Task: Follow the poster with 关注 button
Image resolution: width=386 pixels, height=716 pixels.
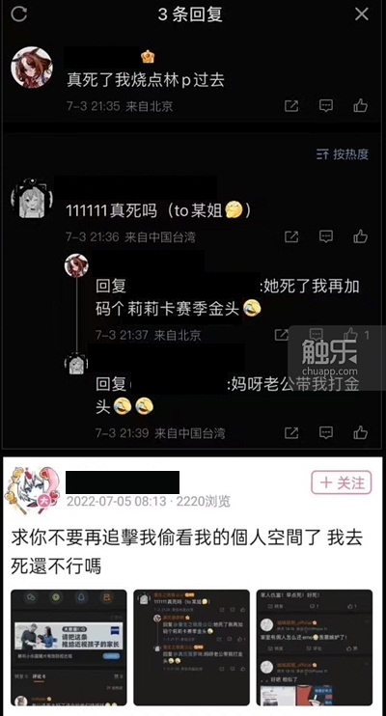Action: pos(342,482)
